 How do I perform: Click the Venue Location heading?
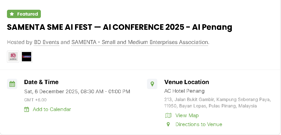coord(186,82)
